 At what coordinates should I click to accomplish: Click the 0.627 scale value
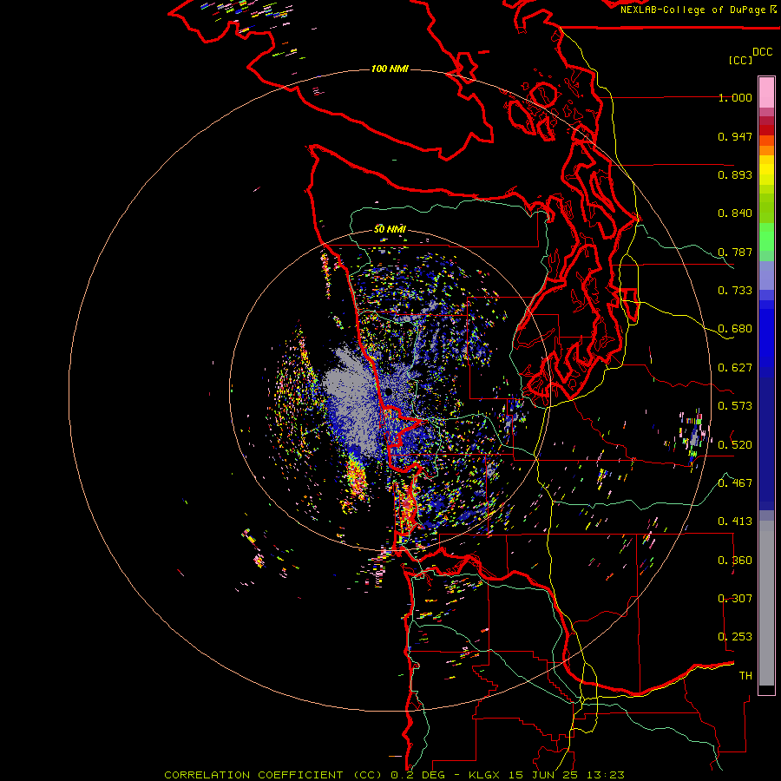[735, 368]
